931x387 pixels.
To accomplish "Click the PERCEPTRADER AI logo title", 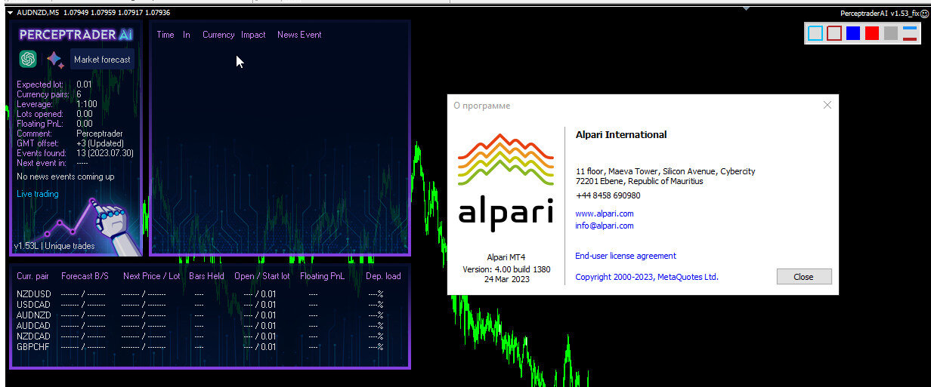I will click(x=76, y=35).
